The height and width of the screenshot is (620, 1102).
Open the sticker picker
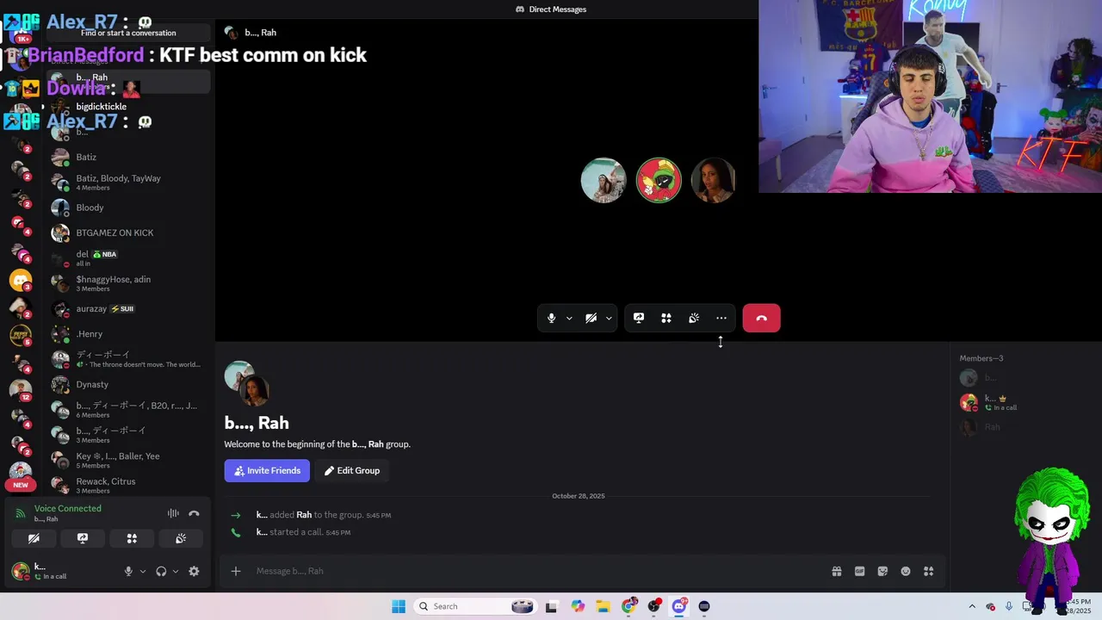[882, 571]
